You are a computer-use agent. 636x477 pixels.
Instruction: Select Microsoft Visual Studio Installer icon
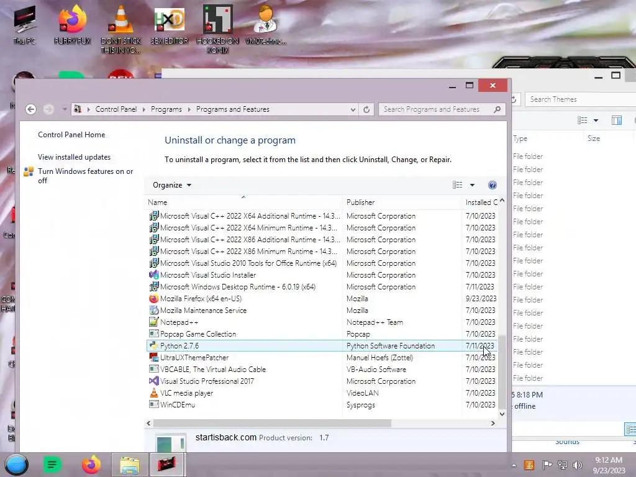pyautogui.click(x=154, y=275)
